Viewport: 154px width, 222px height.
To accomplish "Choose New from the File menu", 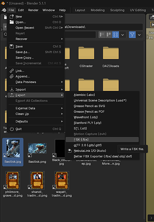I will pos(36,16).
